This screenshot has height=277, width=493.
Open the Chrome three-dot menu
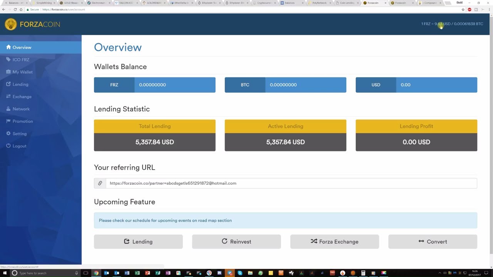click(x=489, y=9)
